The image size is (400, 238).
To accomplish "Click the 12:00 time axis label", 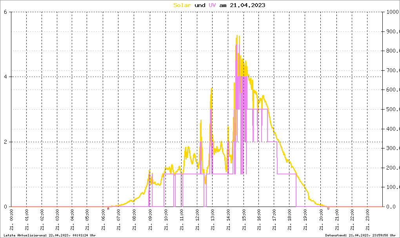I will (197, 220).
